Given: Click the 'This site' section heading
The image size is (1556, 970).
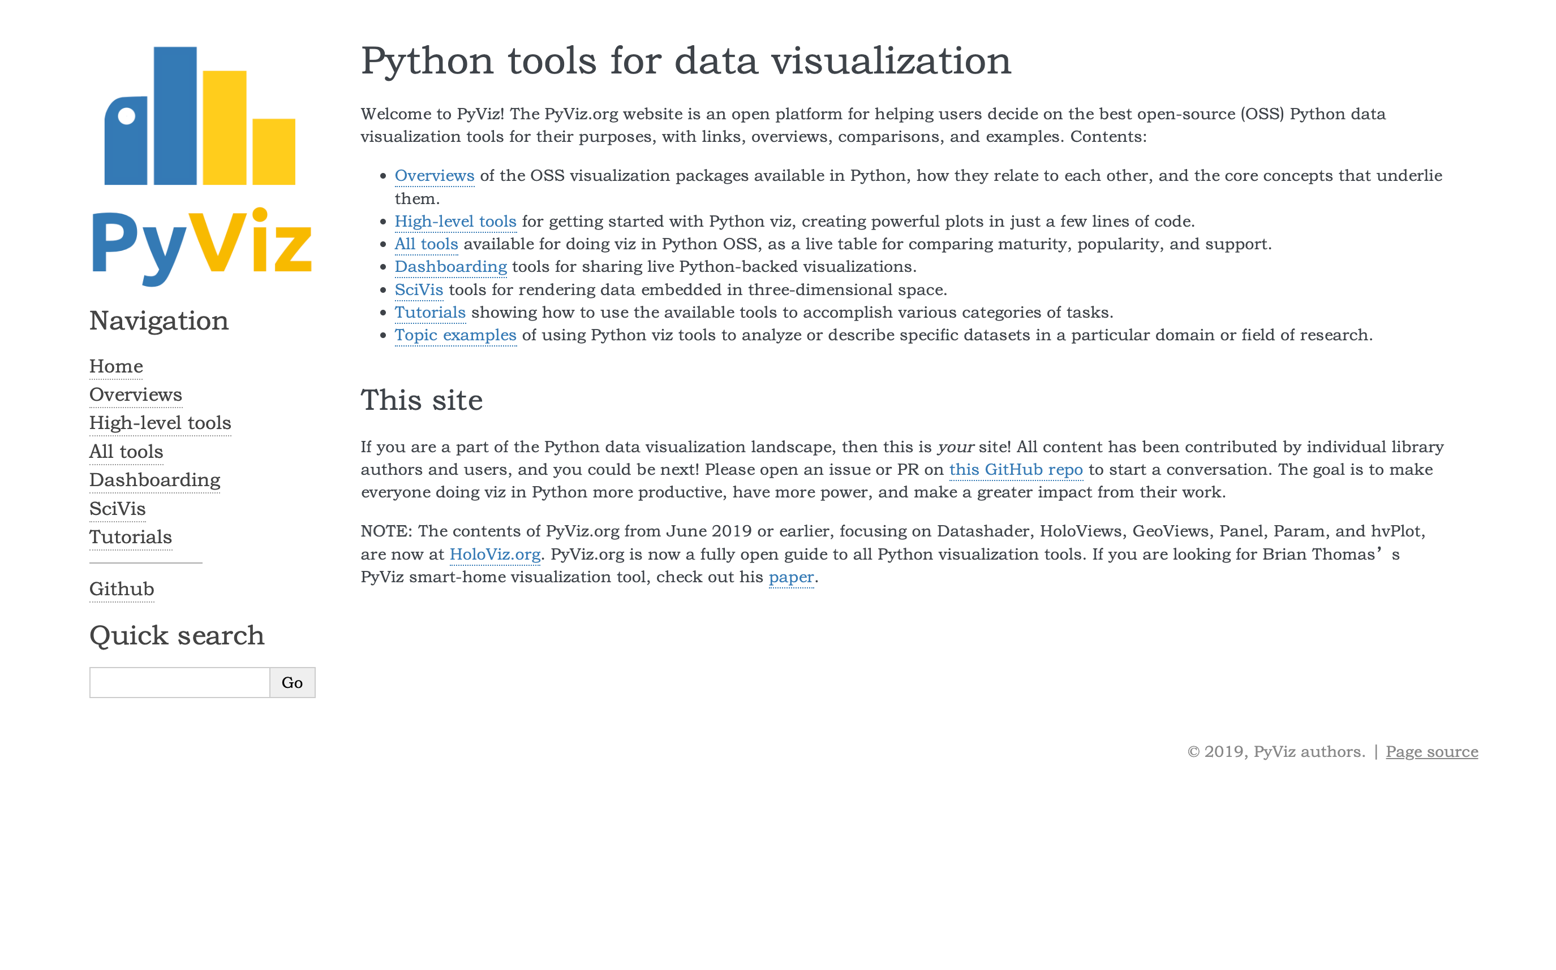Looking at the screenshot, I should click(x=422, y=400).
